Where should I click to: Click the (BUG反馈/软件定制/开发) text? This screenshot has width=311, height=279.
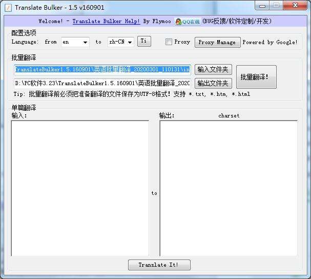(237, 21)
